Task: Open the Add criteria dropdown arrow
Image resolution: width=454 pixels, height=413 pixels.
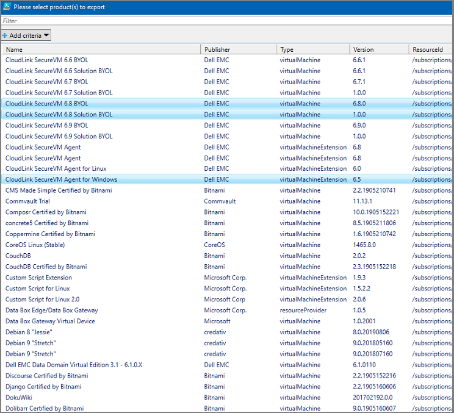Action: click(x=46, y=35)
